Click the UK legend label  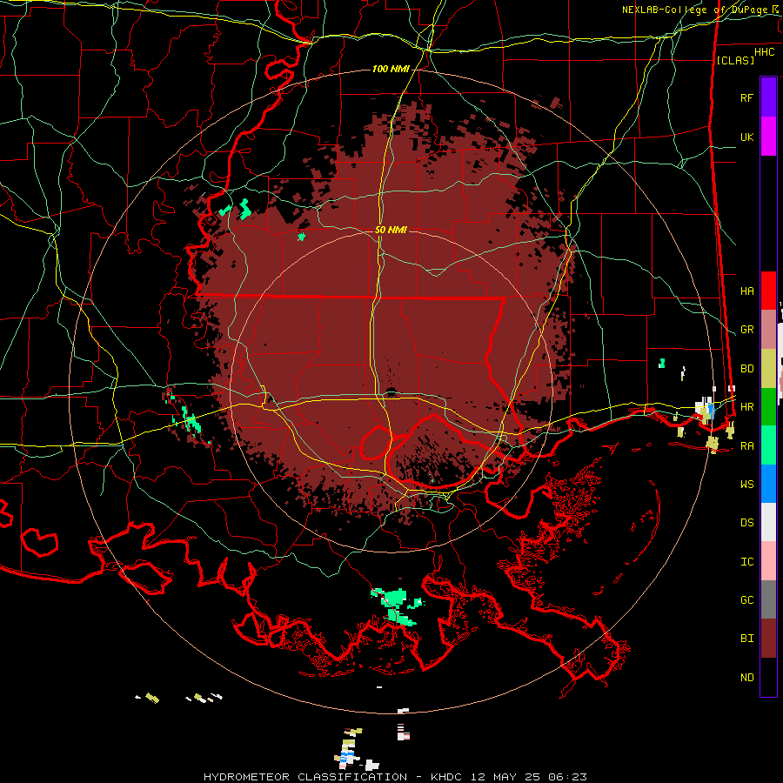(746, 137)
